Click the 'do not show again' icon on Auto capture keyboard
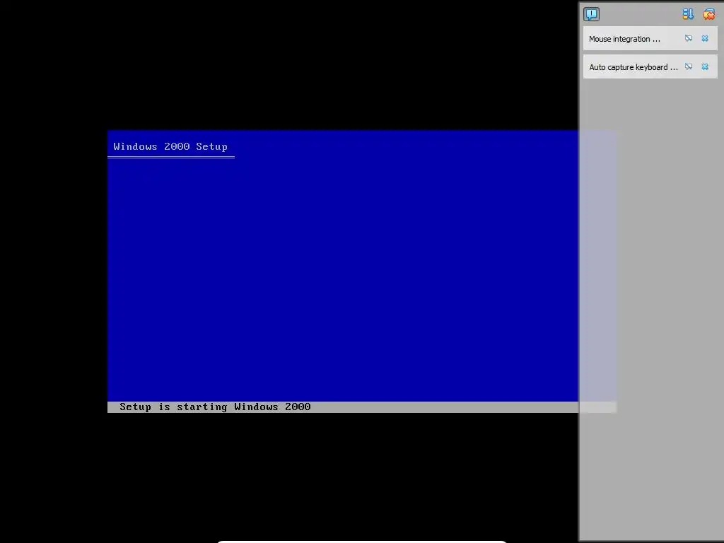 (x=689, y=66)
